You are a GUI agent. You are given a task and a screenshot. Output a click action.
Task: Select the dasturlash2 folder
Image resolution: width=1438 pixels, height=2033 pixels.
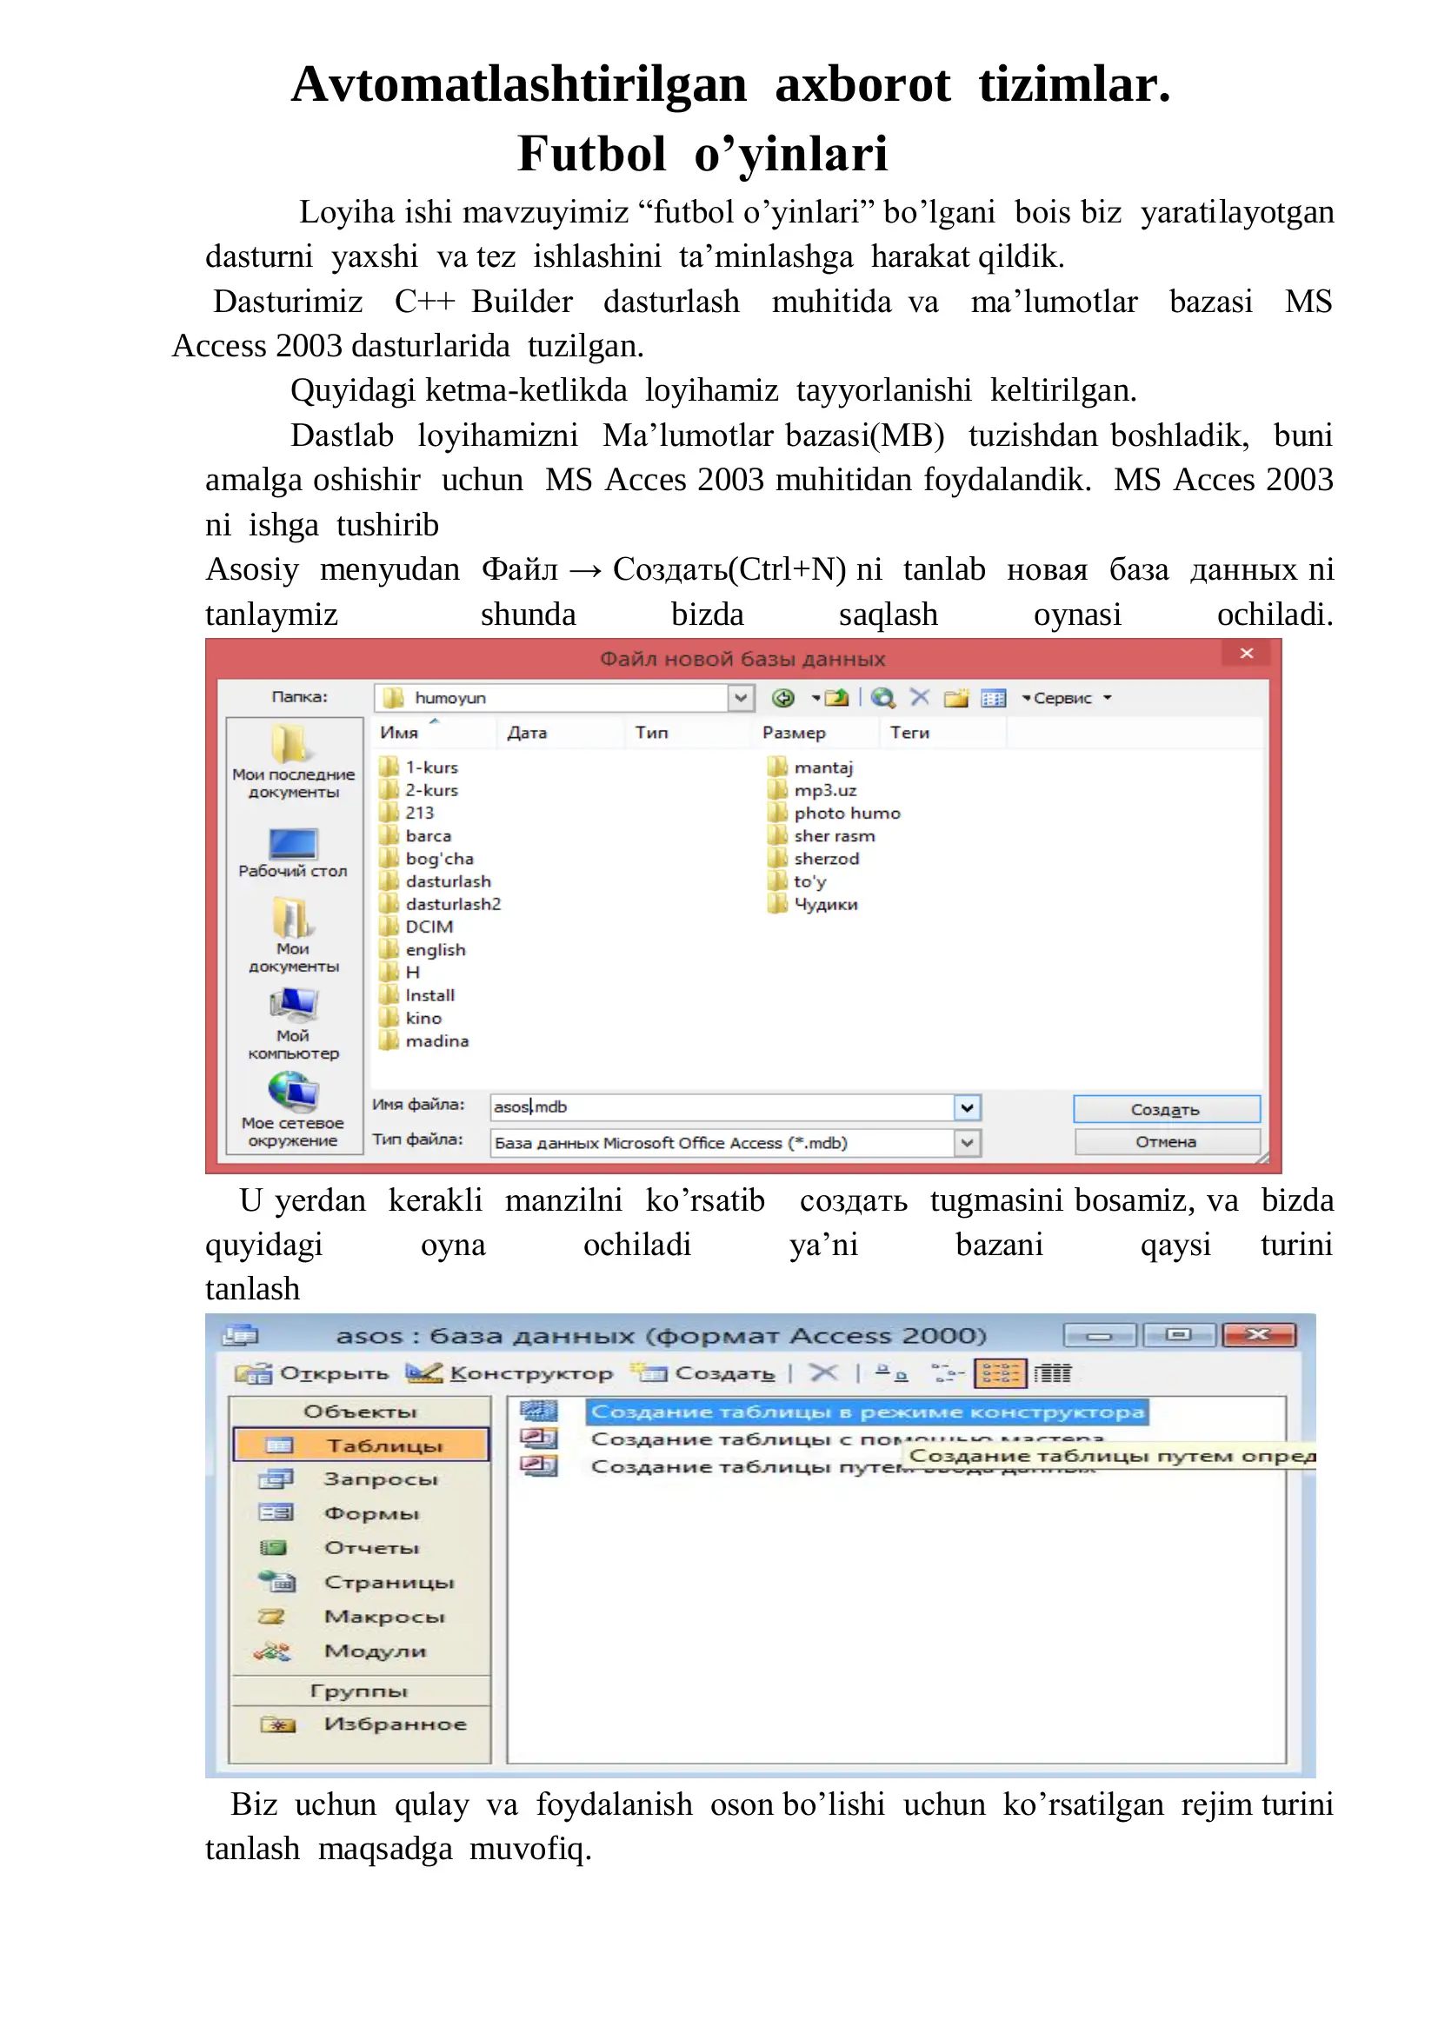440,904
